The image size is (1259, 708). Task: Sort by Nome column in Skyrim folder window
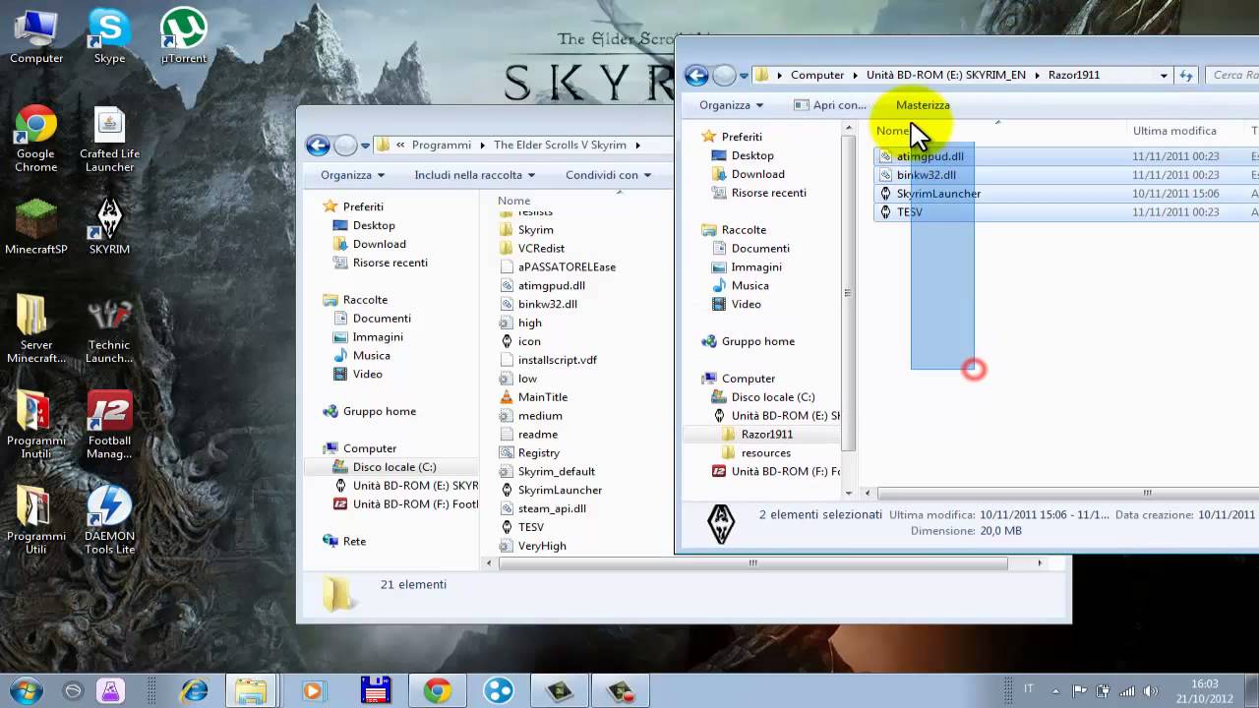click(513, 201)
